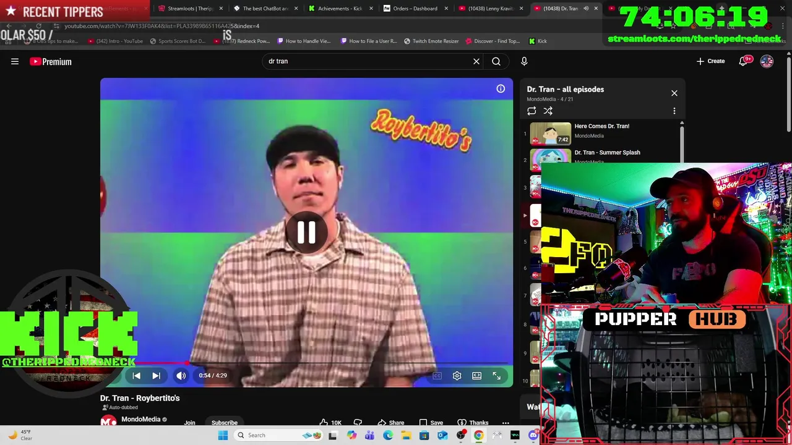Open the playlist three-dot options menu
The height and width of the screenshot is (445, 792).
click(674, 111)
